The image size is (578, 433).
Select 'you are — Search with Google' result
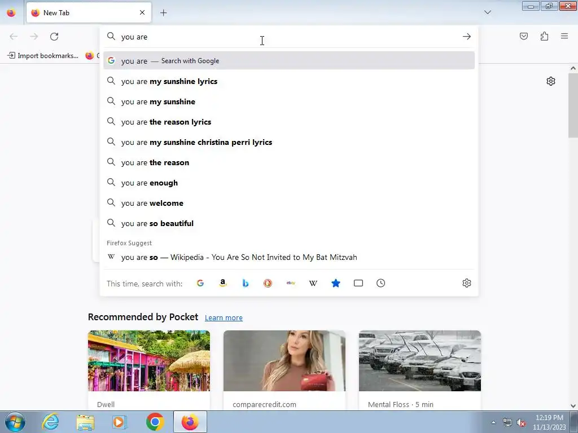coord(289,61)
